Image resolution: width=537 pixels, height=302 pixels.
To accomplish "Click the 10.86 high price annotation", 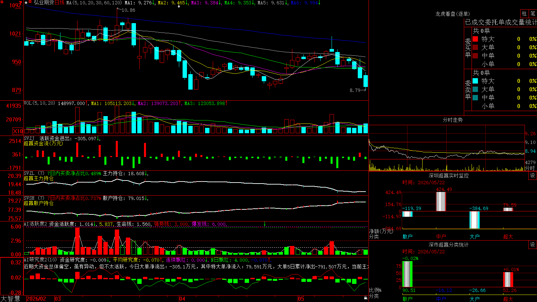I will point(128,10).
